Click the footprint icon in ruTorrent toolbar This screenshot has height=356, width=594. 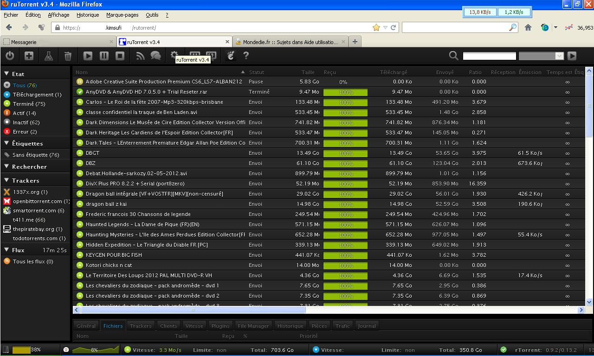pos(230,56)
